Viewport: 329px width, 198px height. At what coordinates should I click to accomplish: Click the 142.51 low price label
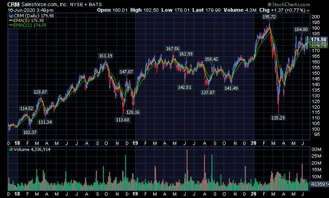(x=185, y=87)
